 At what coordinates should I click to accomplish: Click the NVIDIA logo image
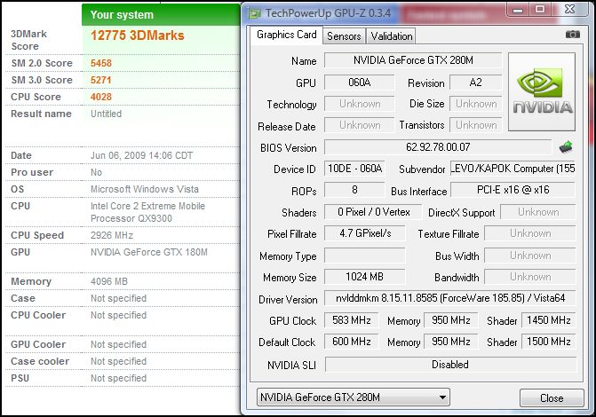[542, 92]
